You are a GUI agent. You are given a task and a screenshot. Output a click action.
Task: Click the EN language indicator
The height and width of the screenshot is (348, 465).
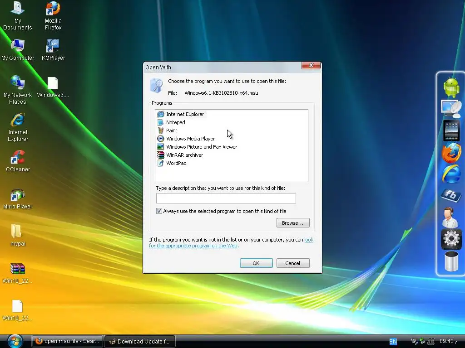393,342
